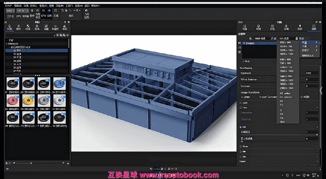Image resolution: width=326 pixels, height=179 pixels.
Task: Click the library refresh icon
Action: click(x=67, y=36)
